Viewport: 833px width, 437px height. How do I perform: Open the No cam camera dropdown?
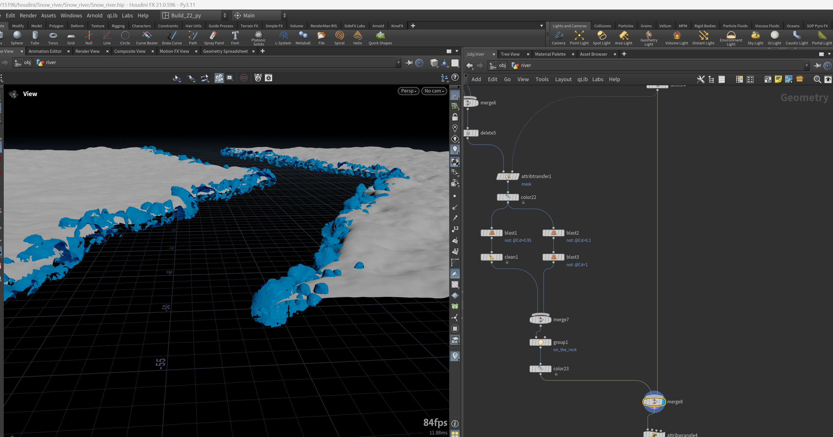[x=434, y=91]
